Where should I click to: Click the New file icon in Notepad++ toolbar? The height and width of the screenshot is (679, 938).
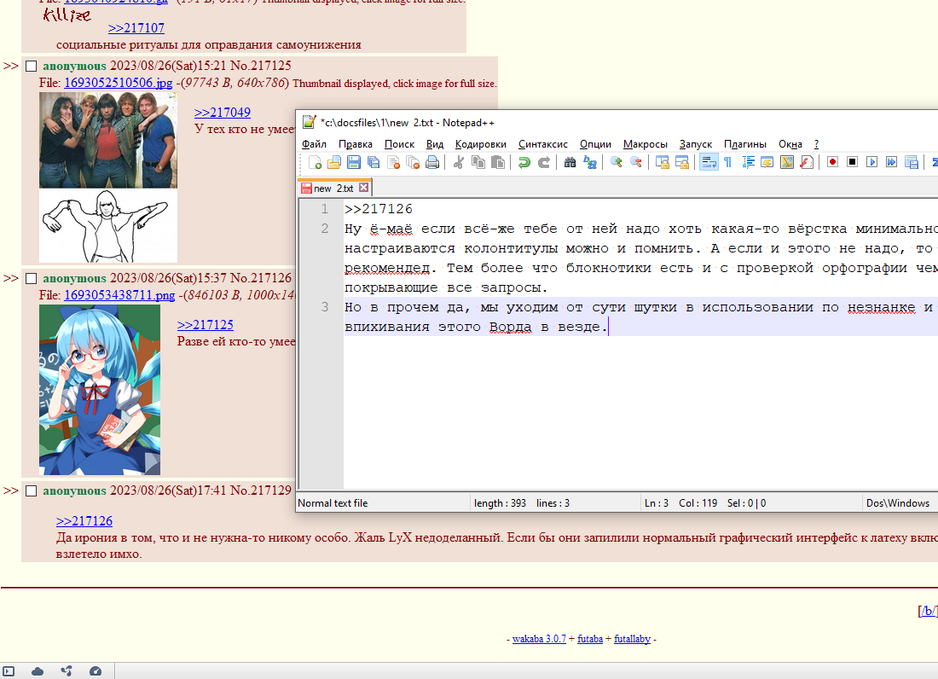coord(316,162)
